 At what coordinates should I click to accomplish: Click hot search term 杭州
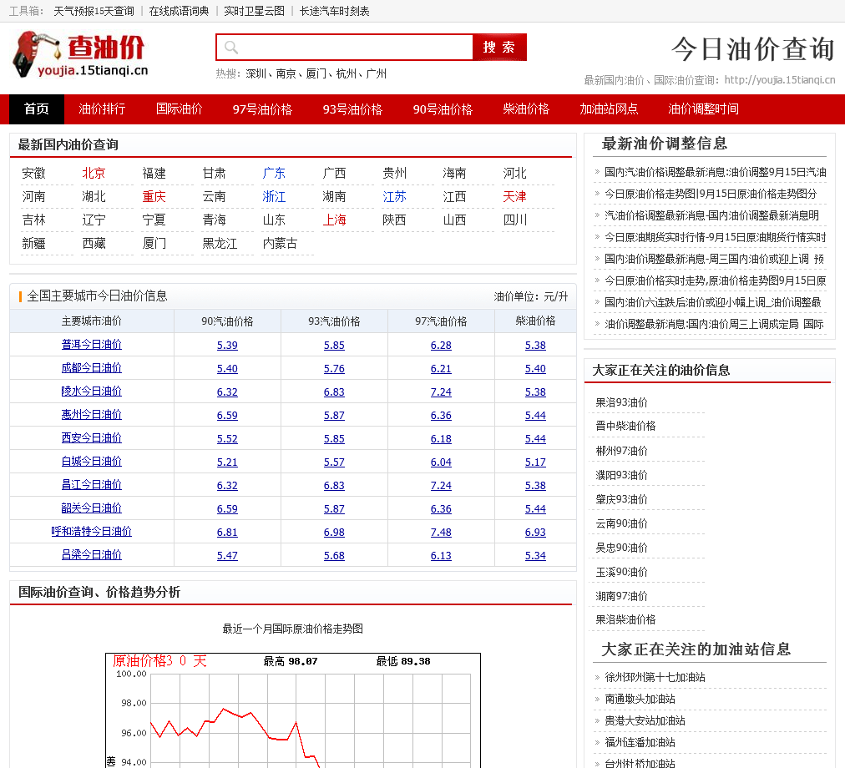[347, 73]
